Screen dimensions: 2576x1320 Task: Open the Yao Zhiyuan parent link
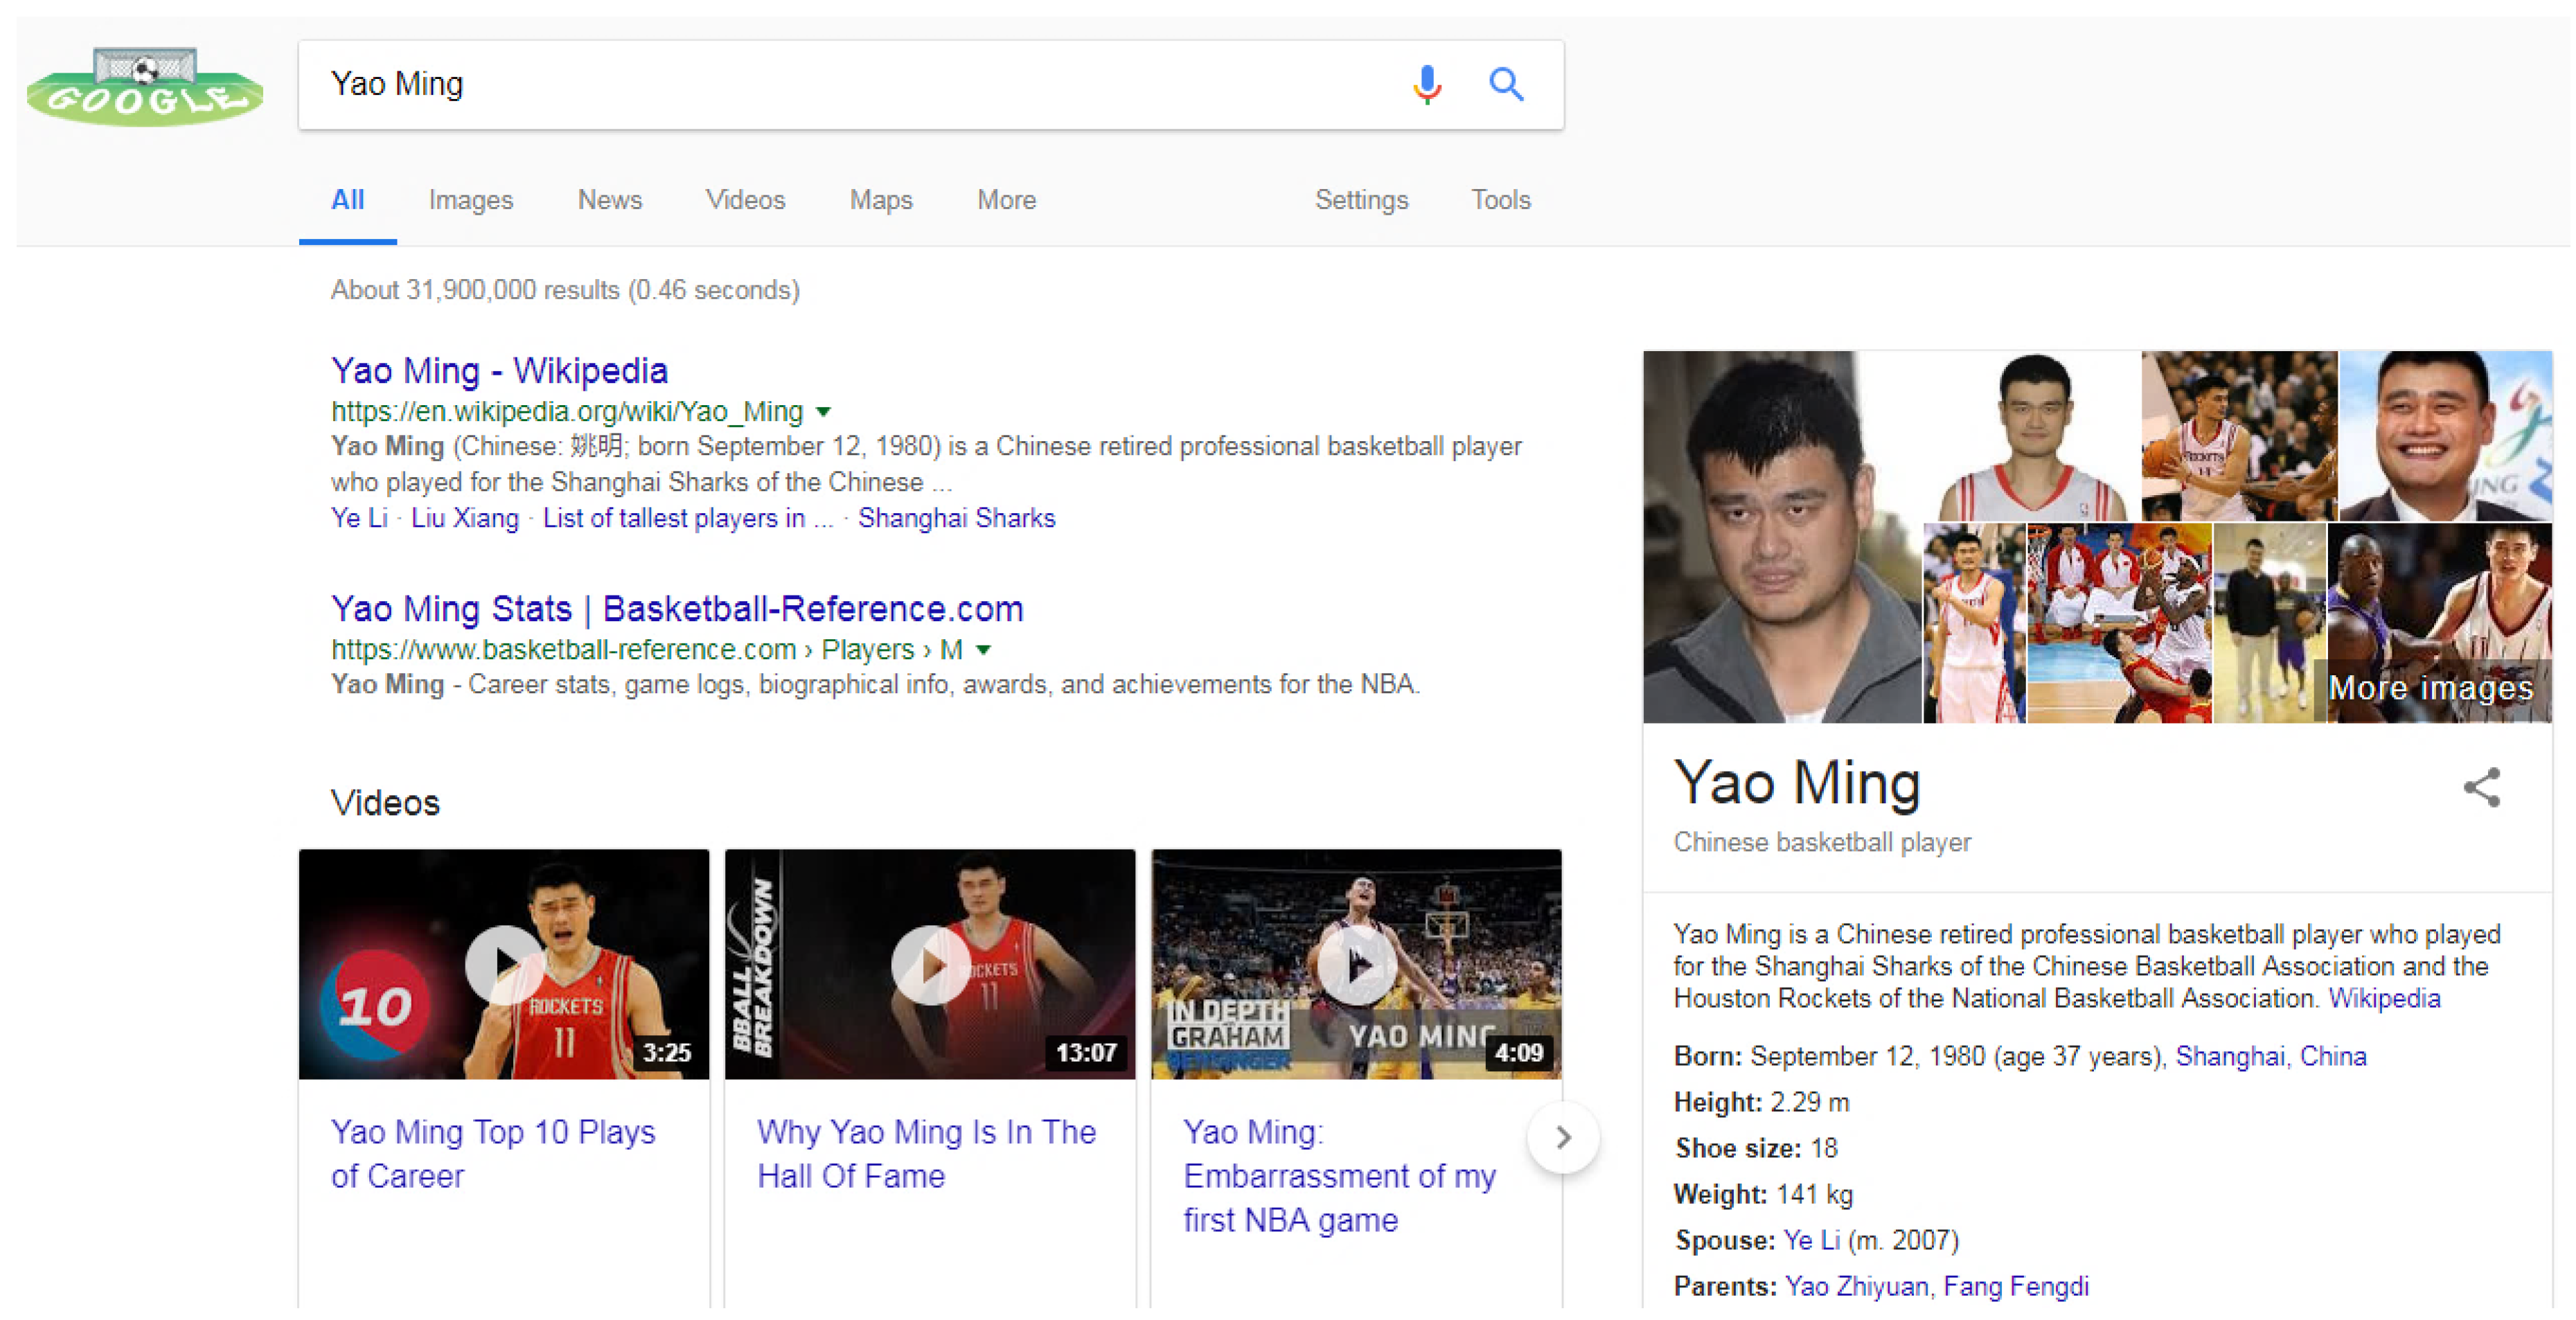click(1856, 1286)
